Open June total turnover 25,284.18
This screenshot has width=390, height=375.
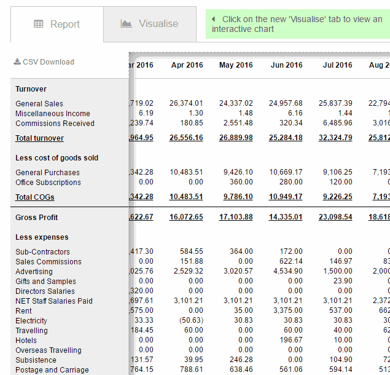click(286, 138)
